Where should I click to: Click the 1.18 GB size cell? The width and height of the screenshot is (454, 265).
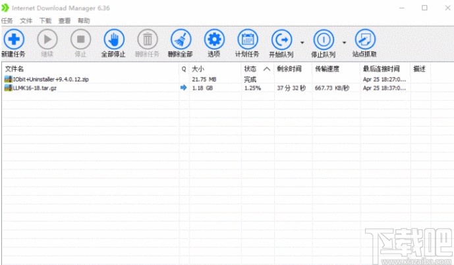click(x=202, y=88)
